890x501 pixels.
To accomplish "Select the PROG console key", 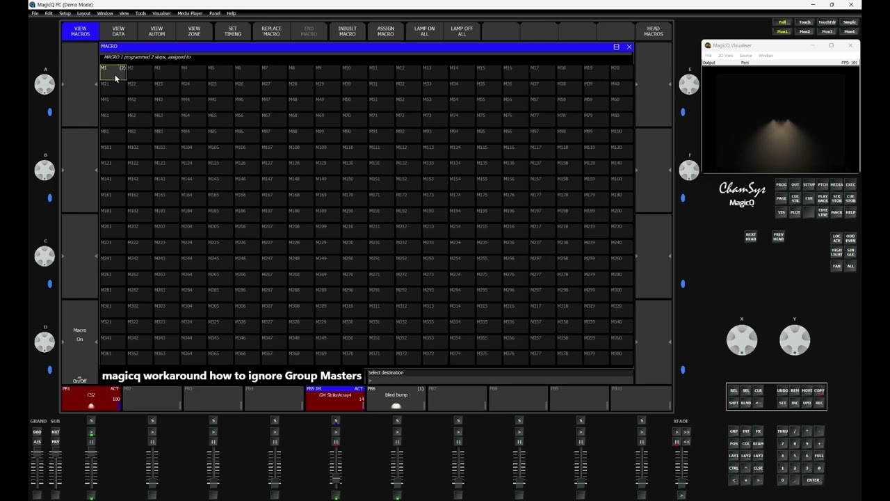I will tap(782, 184).
